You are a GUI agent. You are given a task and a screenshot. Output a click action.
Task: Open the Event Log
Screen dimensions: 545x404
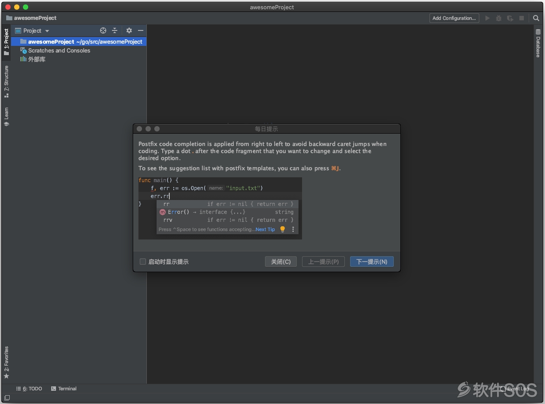[x=514, y=389]
